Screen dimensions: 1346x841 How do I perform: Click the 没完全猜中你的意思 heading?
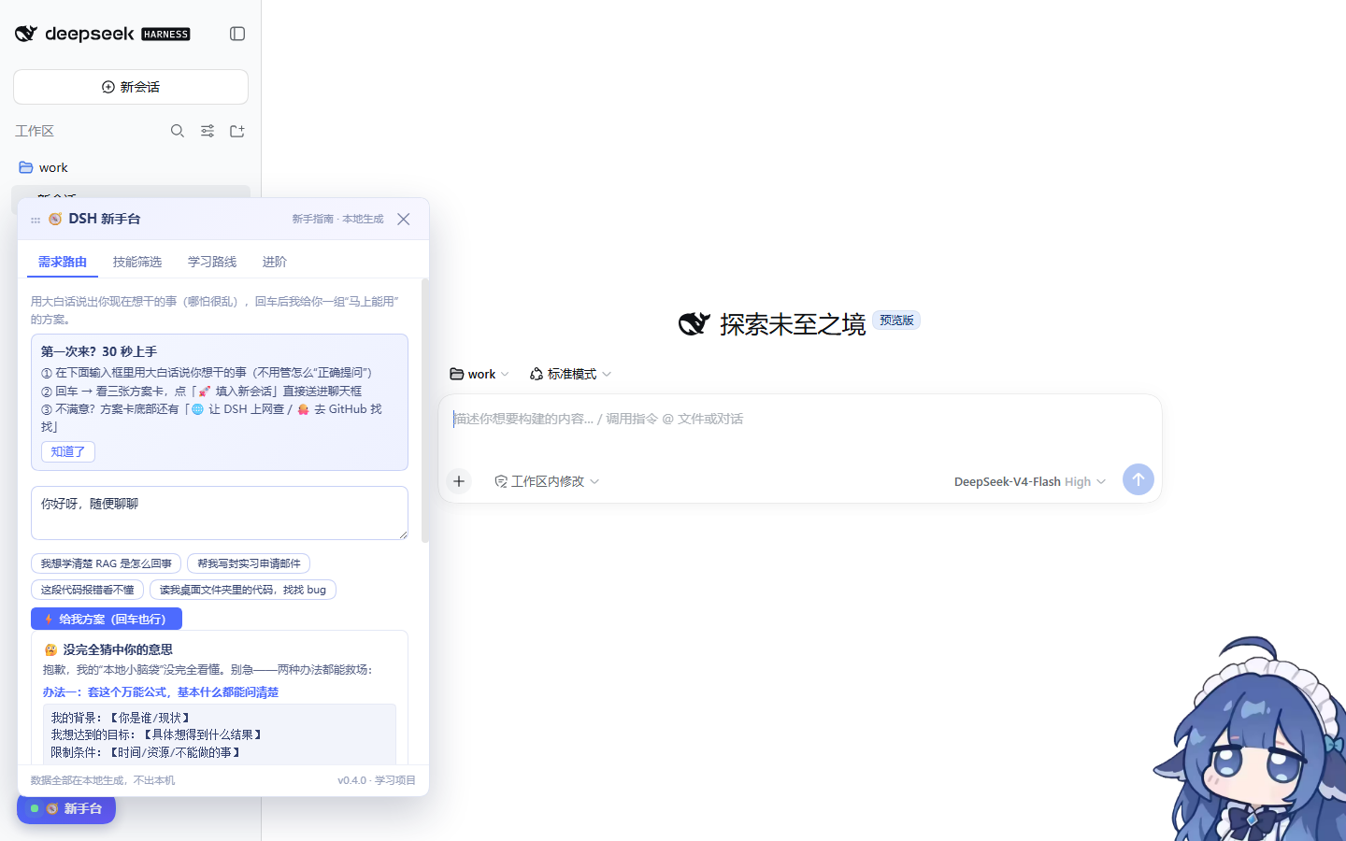point(117,649)
